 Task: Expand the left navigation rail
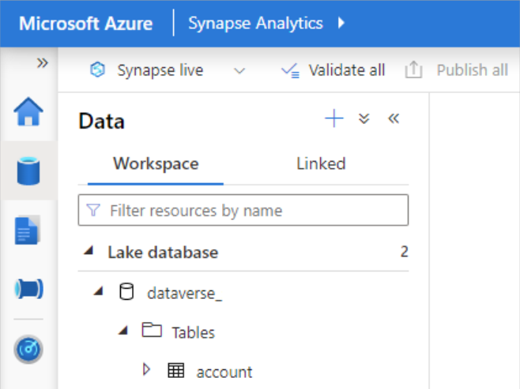click(43, 63)
